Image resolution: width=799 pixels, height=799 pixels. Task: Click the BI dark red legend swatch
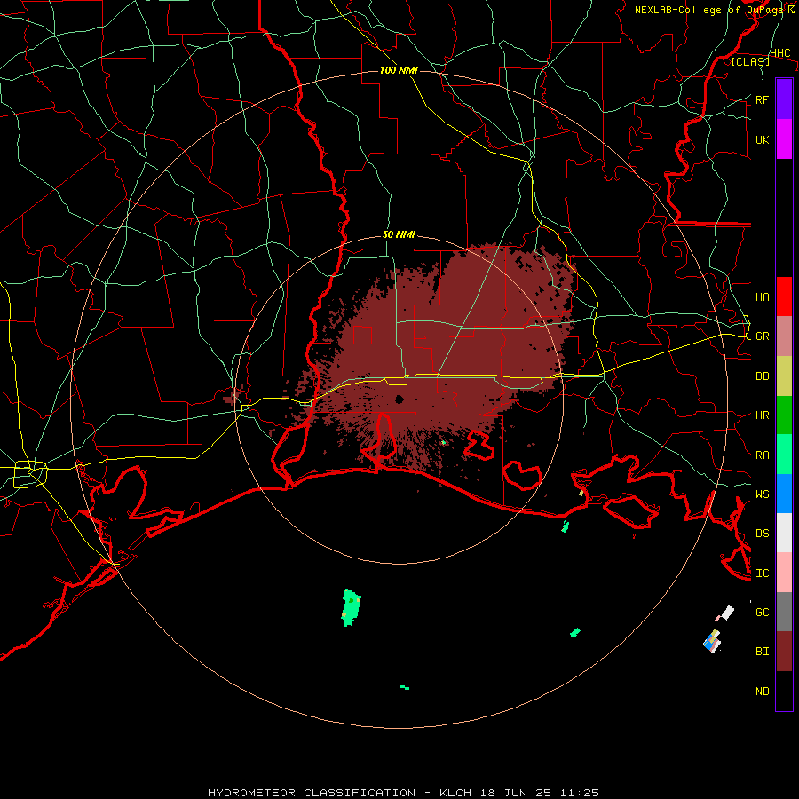point(784,652)
